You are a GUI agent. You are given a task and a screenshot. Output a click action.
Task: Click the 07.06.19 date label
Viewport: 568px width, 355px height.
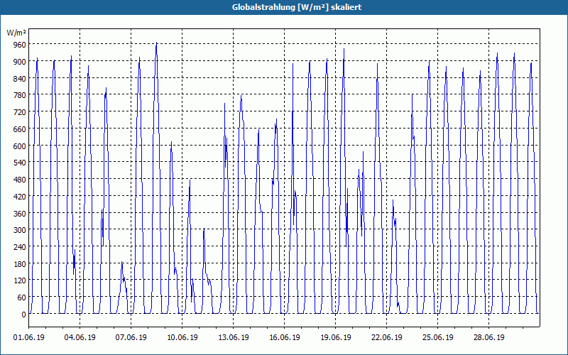pos(131,338)
